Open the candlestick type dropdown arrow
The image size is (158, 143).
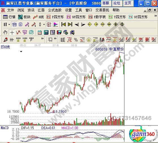pos(44,24)
